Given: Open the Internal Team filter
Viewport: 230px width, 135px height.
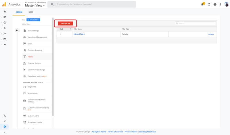Looking at the screenshot, I should coord(79,34).
